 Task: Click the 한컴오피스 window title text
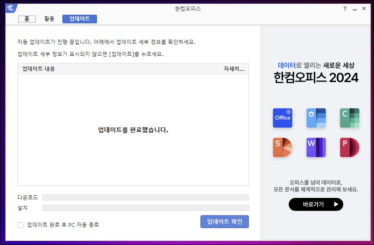coord(188,9)
